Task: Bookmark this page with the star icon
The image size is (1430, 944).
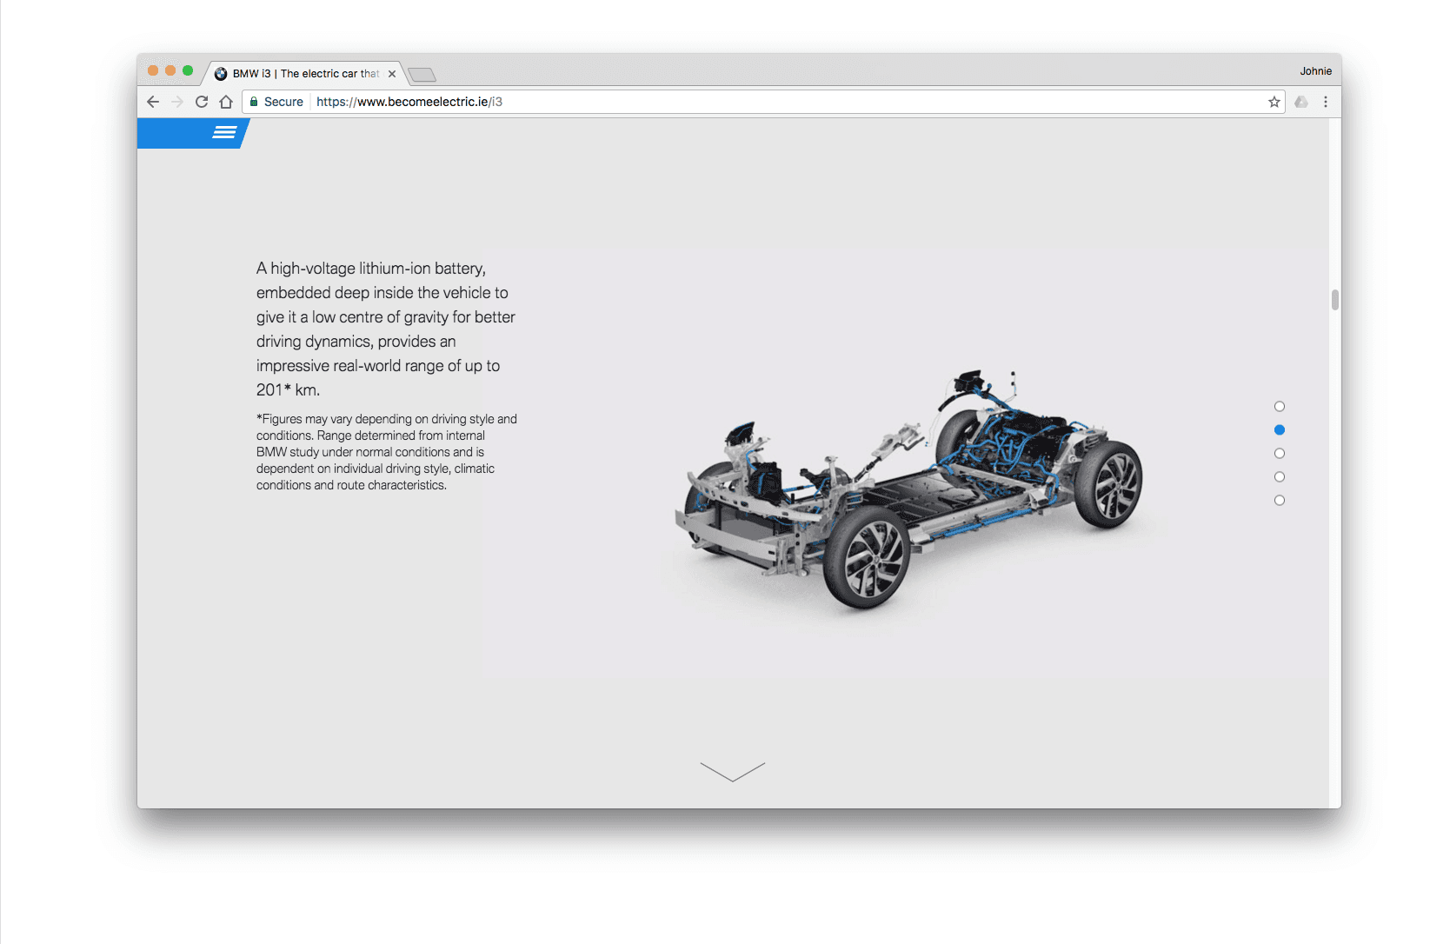Action: point(1274,102)
